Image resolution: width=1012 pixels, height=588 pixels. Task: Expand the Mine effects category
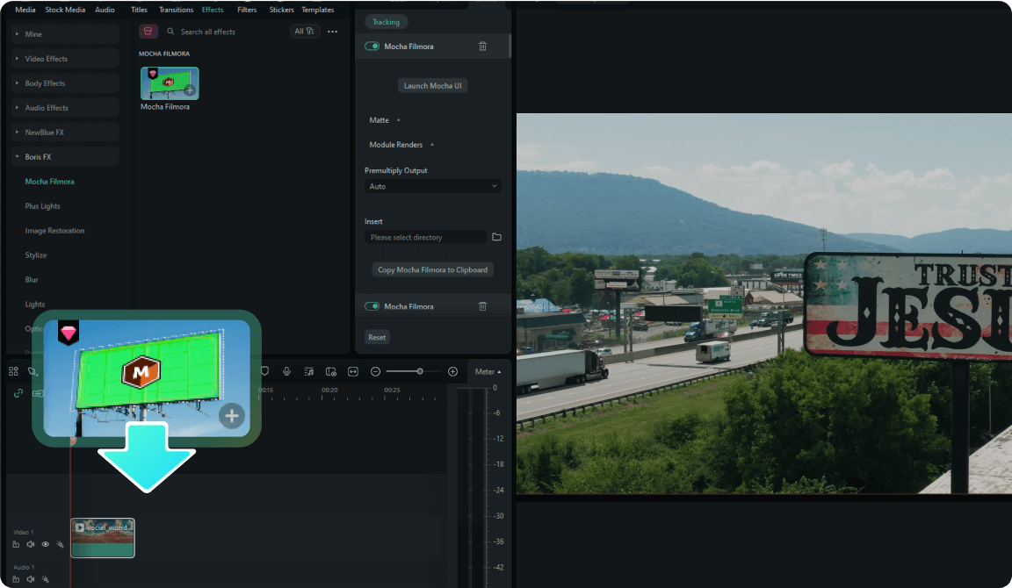pos(65,34)
